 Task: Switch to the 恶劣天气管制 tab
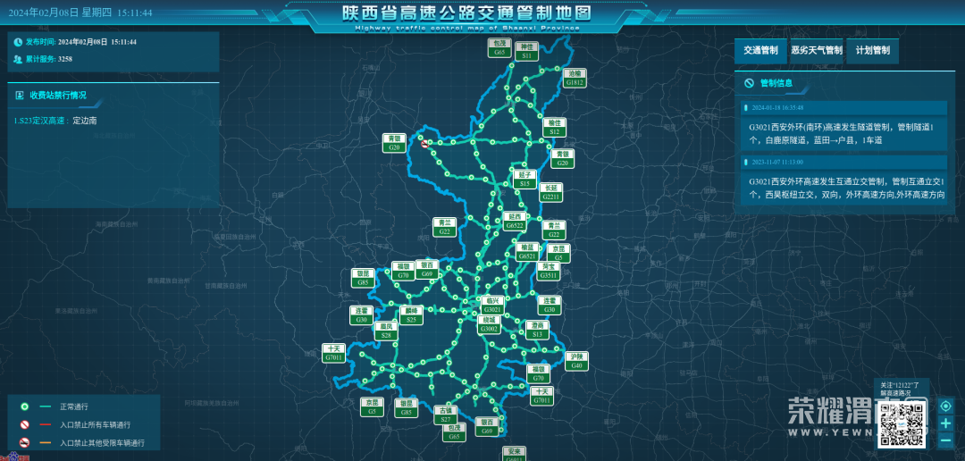817,51
